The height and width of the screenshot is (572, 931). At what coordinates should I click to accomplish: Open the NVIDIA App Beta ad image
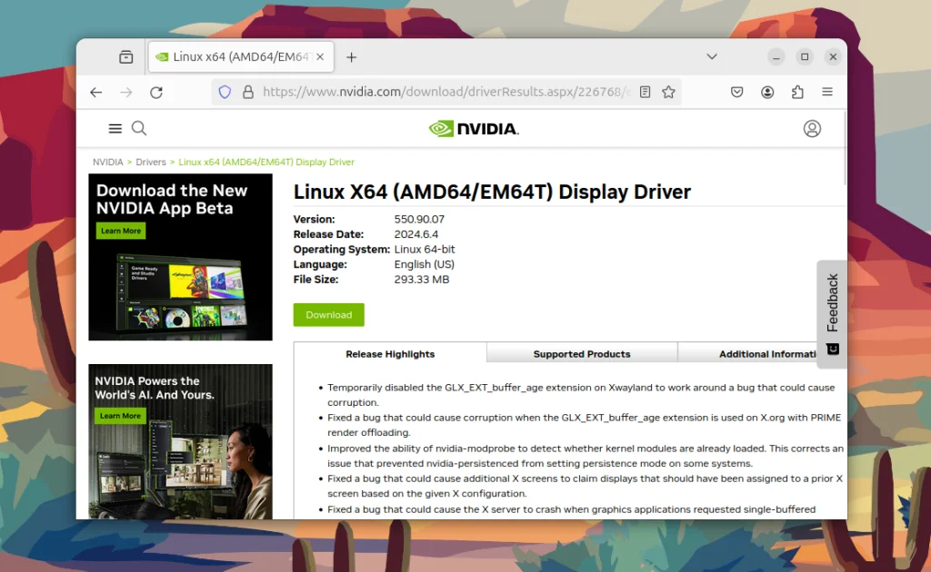(x=181, y=257)
